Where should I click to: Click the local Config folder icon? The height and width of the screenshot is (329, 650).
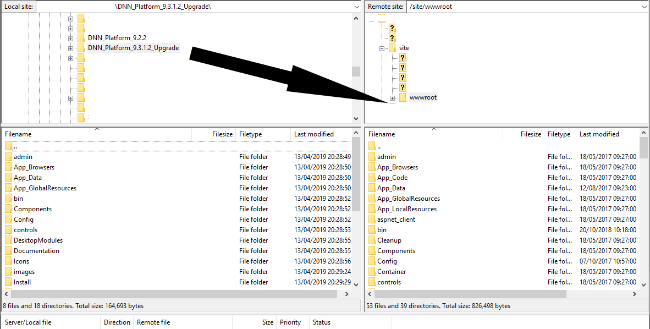[x=8, y=219]
